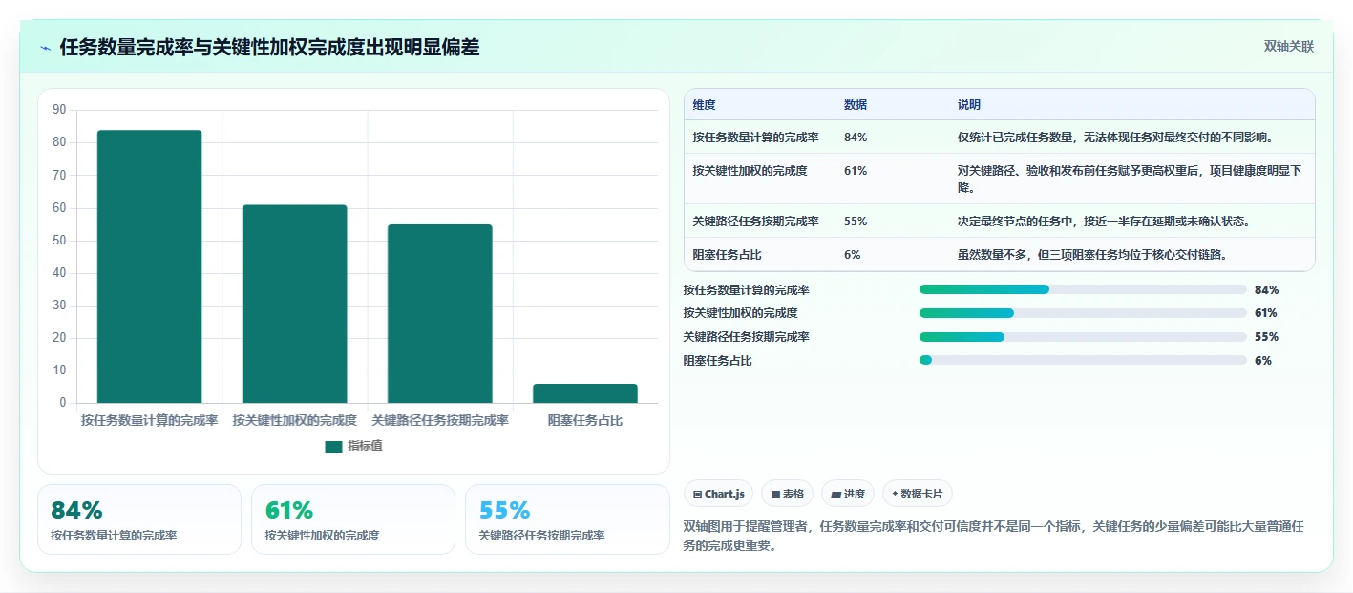Select table row 按关键性加权的完成度
This screenshot has width=1353, height=593.
click(1000, 180)
